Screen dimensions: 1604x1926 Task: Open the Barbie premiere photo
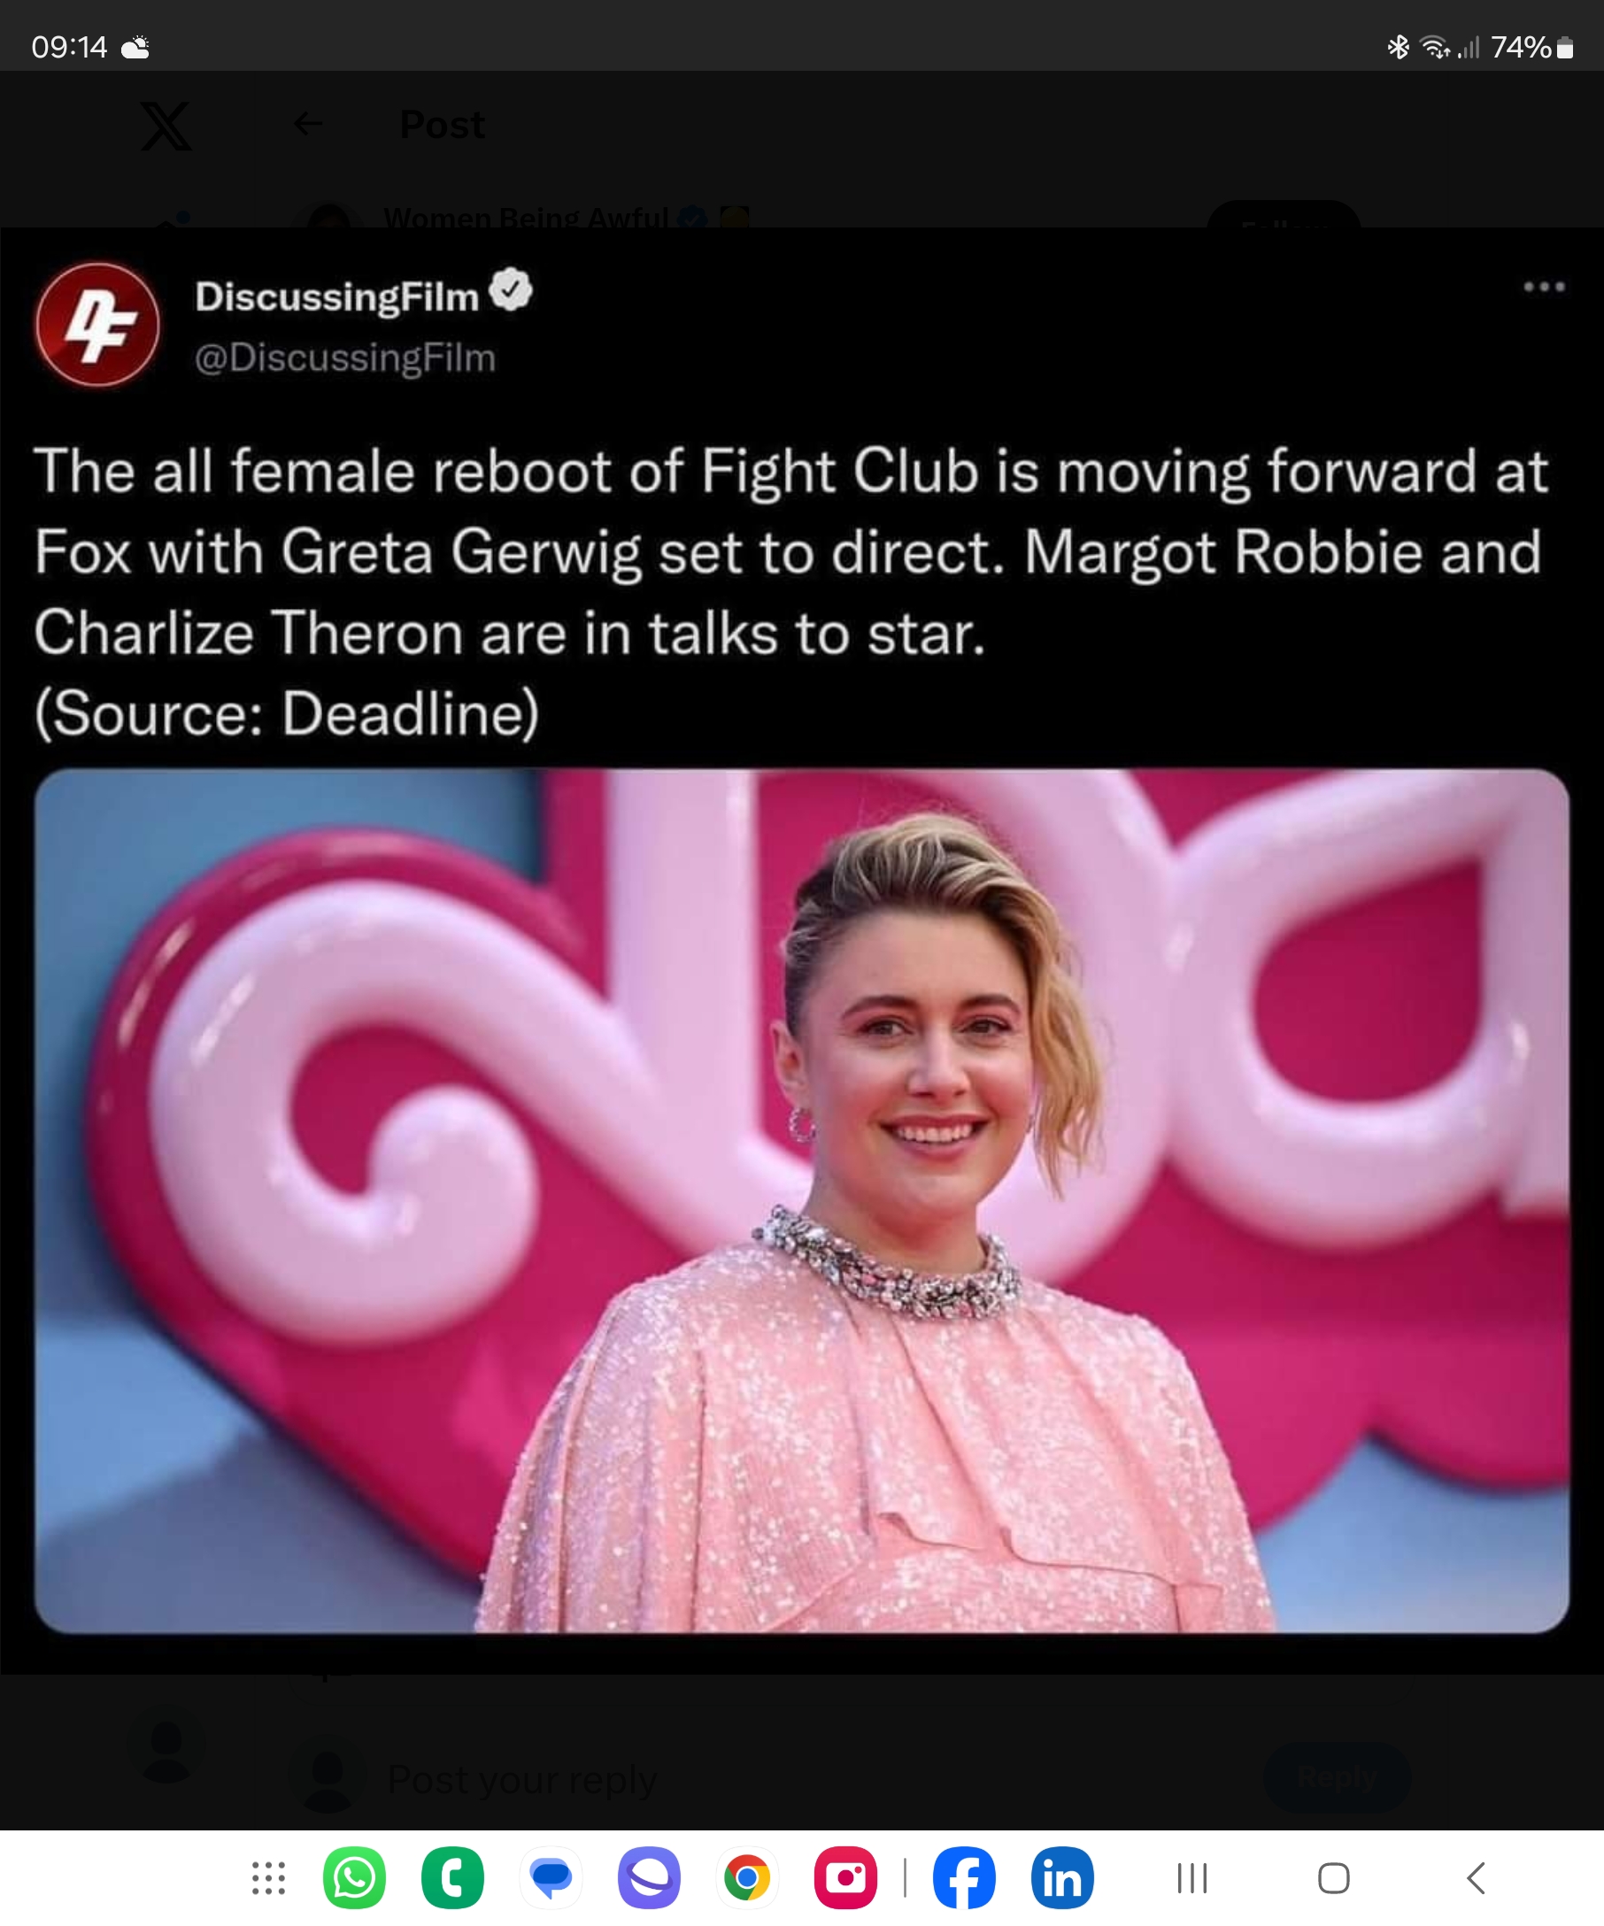coord(801,1200)
